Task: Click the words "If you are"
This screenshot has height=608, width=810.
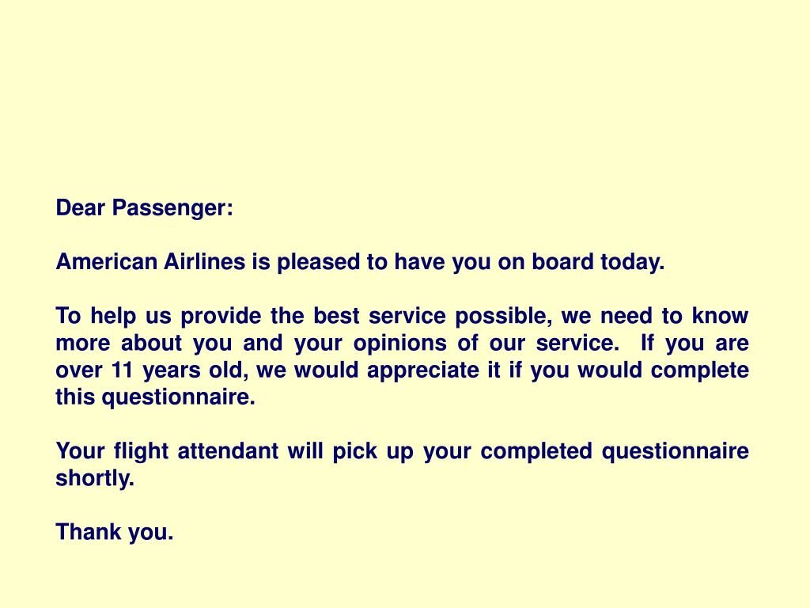Action: (x=695, y=344)
